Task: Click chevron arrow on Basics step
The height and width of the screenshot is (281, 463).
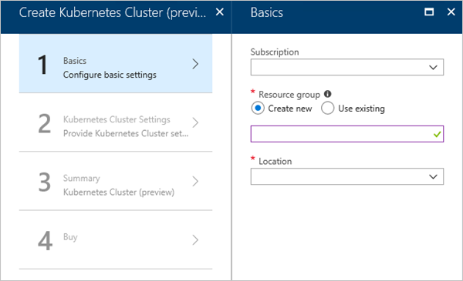Action: 195,64
